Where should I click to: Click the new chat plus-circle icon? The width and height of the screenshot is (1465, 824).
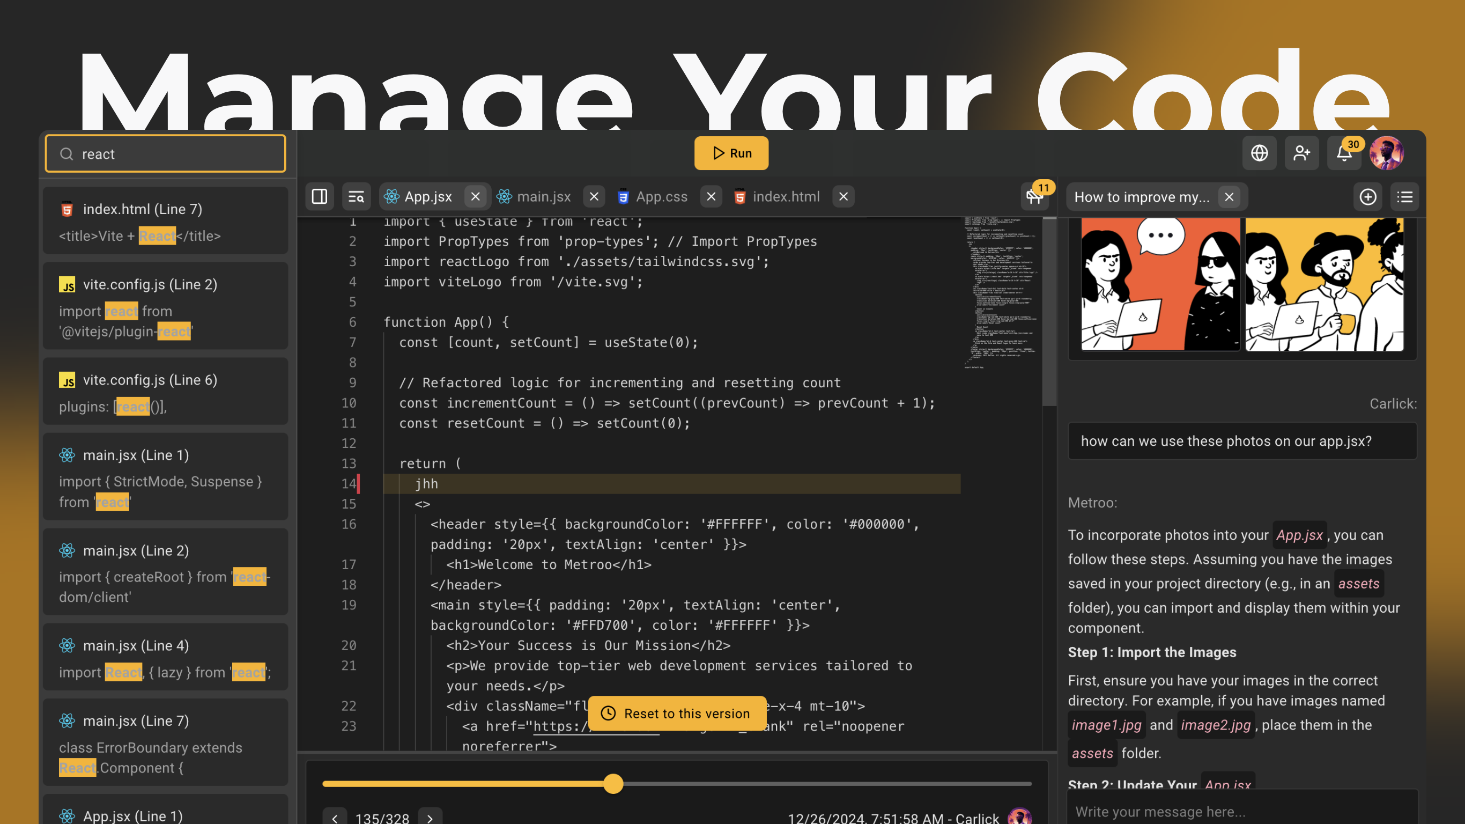tap(1368, 197)
